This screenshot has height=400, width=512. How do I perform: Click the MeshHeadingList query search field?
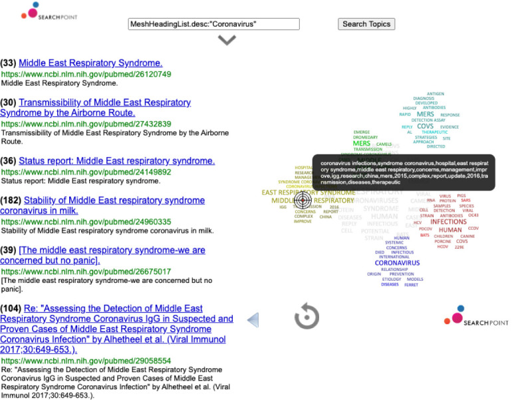(214, 24)
